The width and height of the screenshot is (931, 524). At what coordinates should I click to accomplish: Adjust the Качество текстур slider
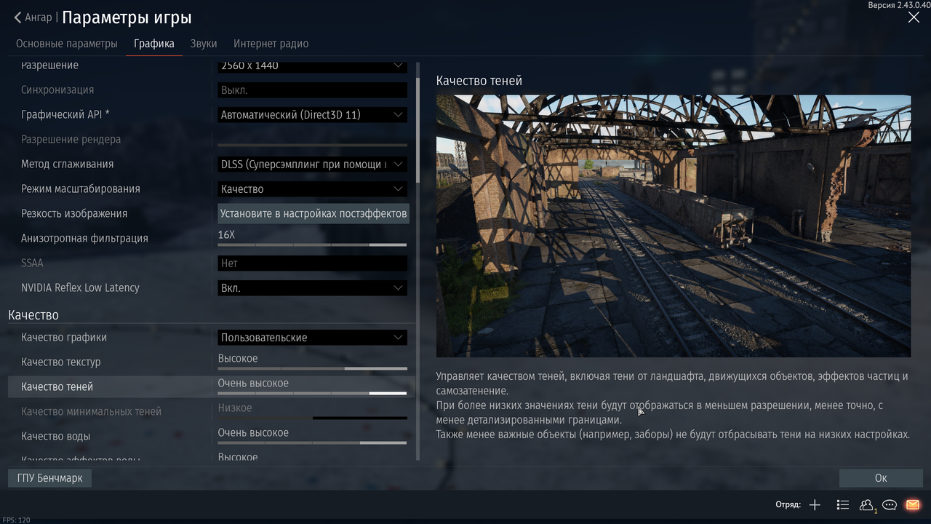point(313,368)
